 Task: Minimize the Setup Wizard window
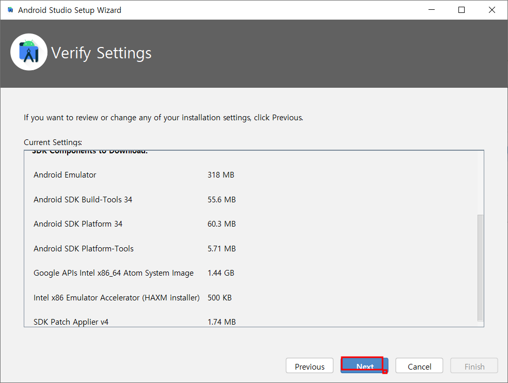(x=431, y=10)
